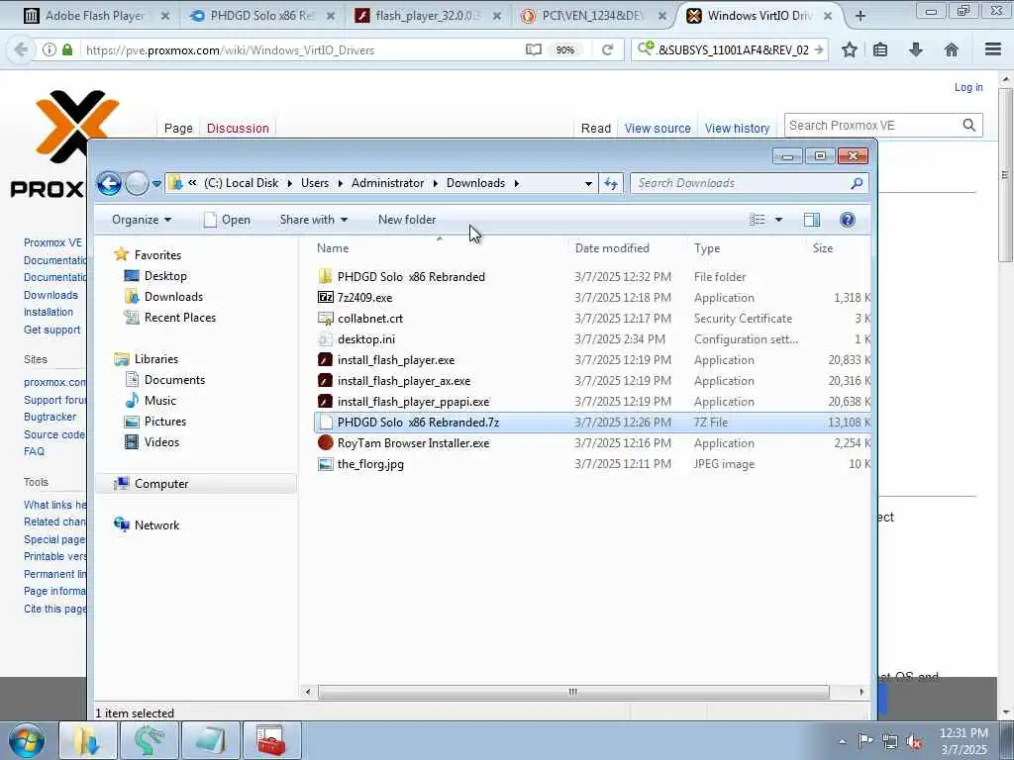This screenshot has width=1014, height=760.
Task: Create a New folder
Action: tap(407, 220)
